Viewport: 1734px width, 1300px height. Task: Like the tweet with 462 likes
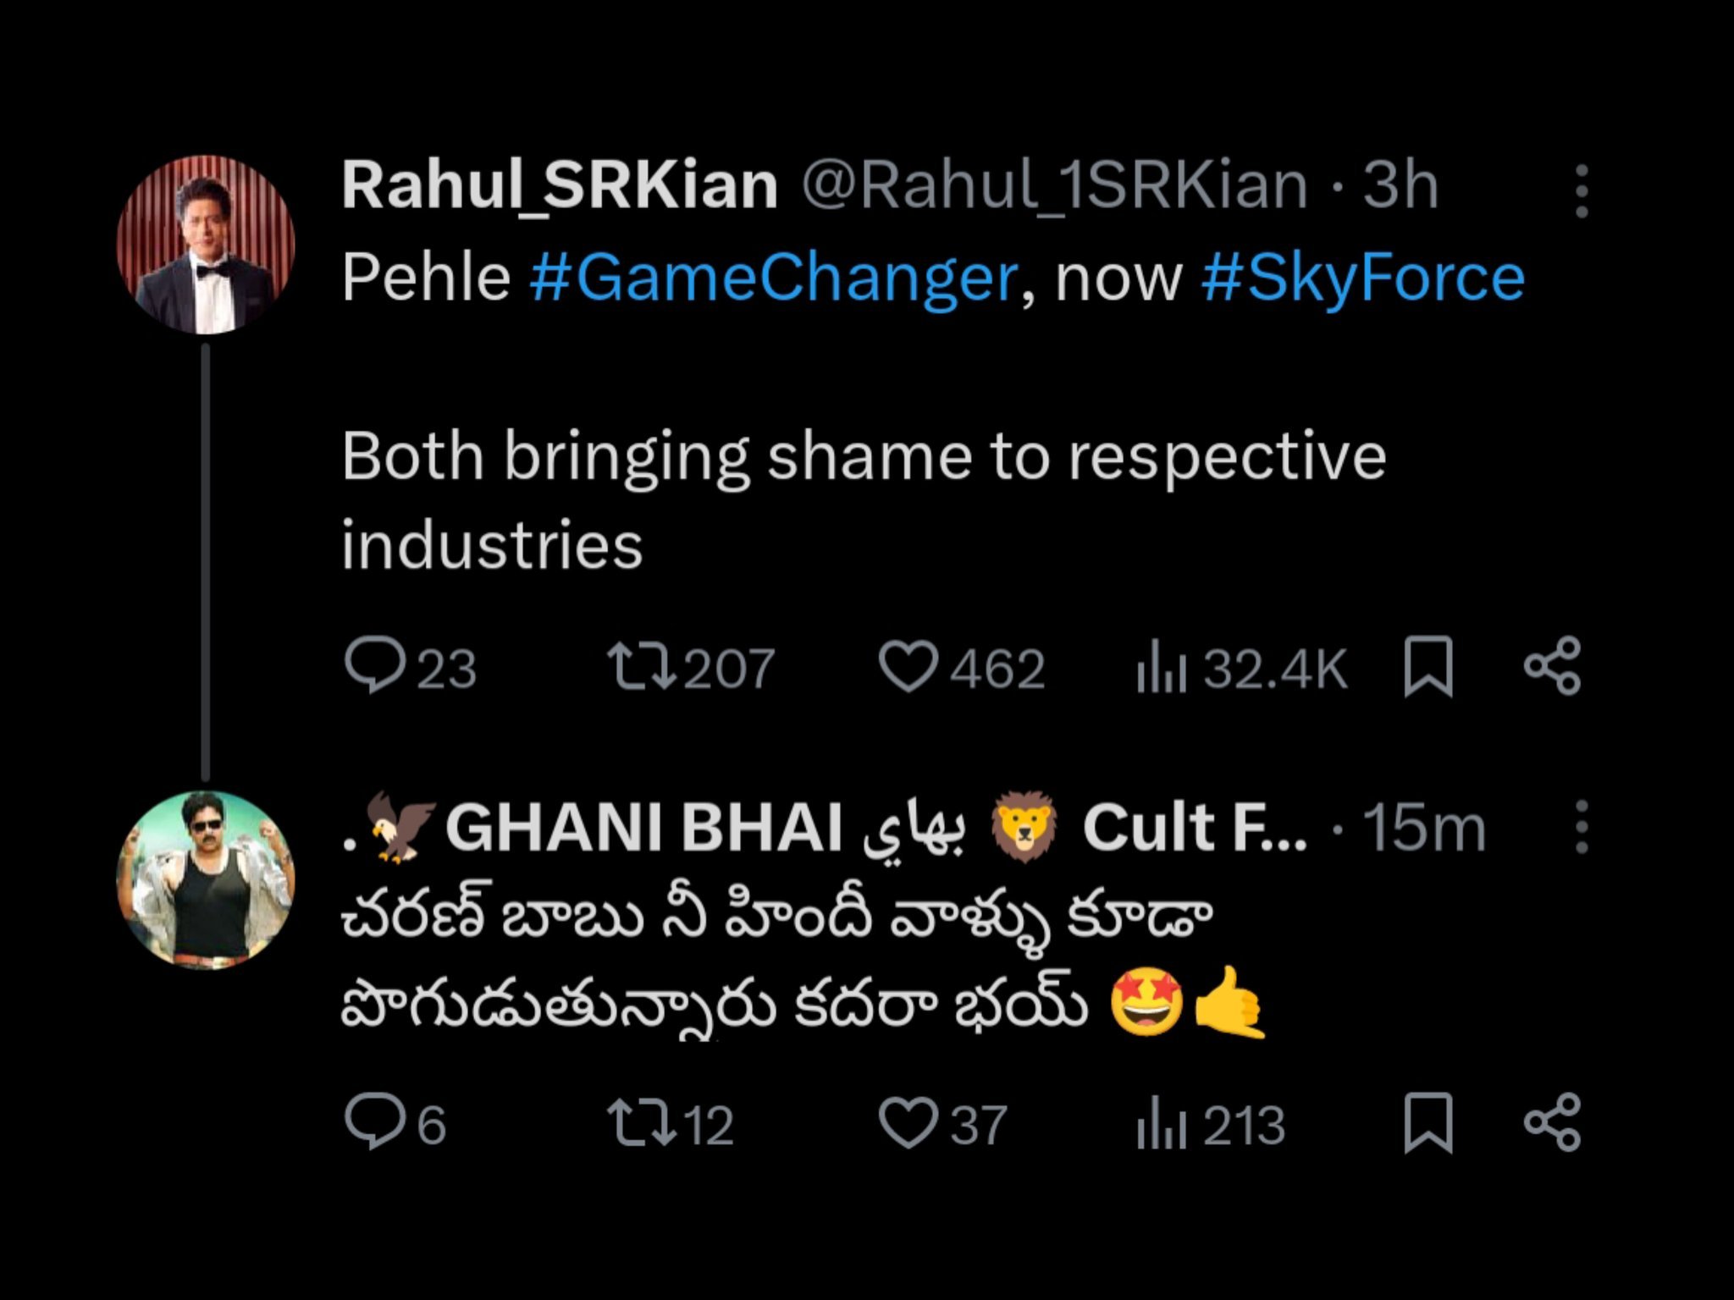coord(908,667)
